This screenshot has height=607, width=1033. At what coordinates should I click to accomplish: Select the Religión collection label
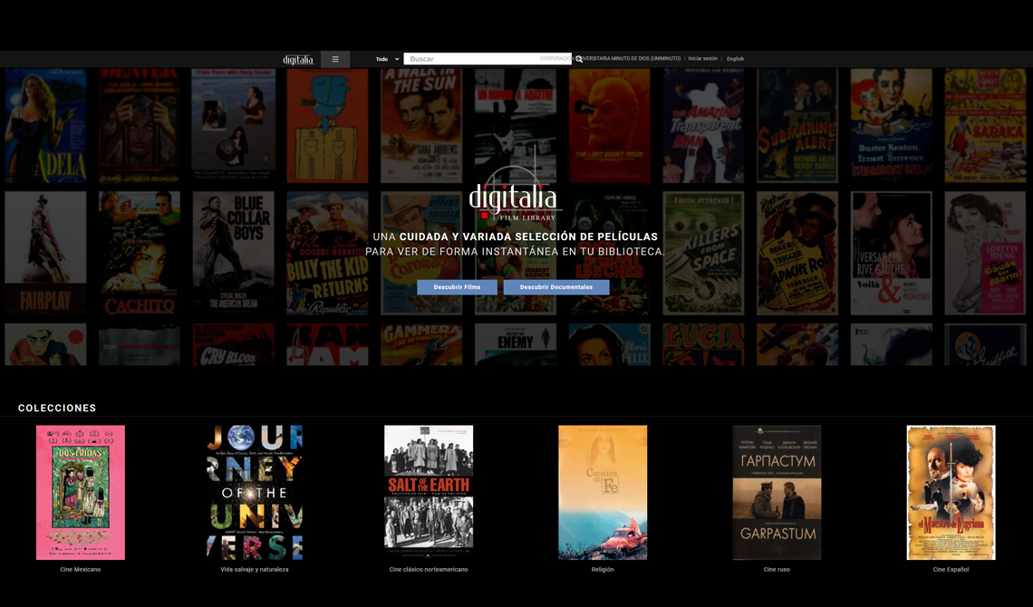pyautogui.click(x=603, y=570)
